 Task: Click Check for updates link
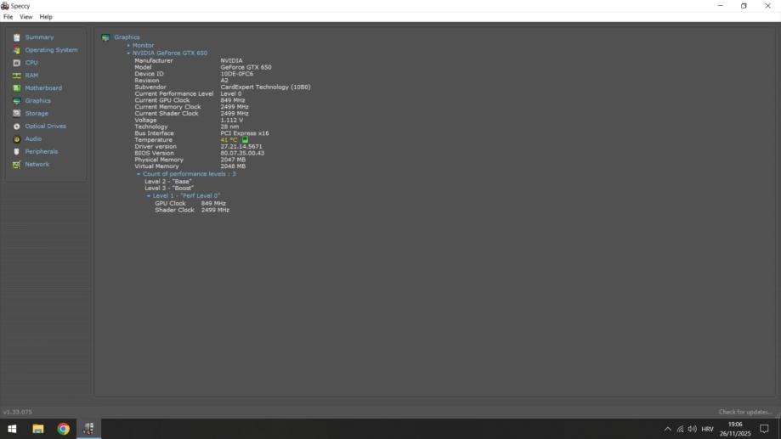click(745, 412)
